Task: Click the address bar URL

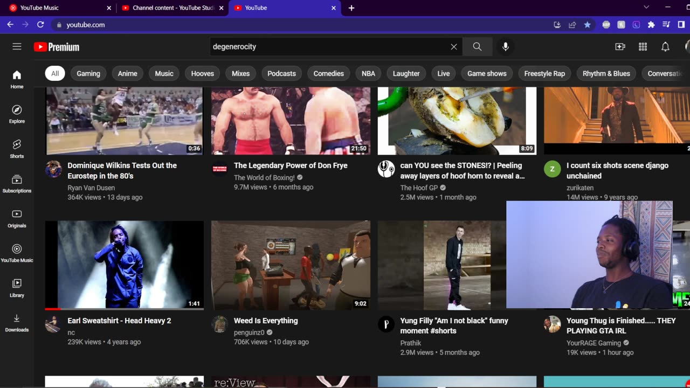Action: pos(86,25)
